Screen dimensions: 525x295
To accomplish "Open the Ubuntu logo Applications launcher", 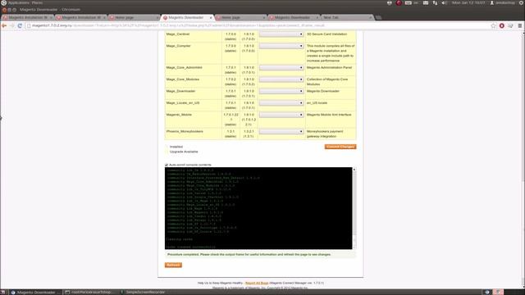I will tap(3, 2).
